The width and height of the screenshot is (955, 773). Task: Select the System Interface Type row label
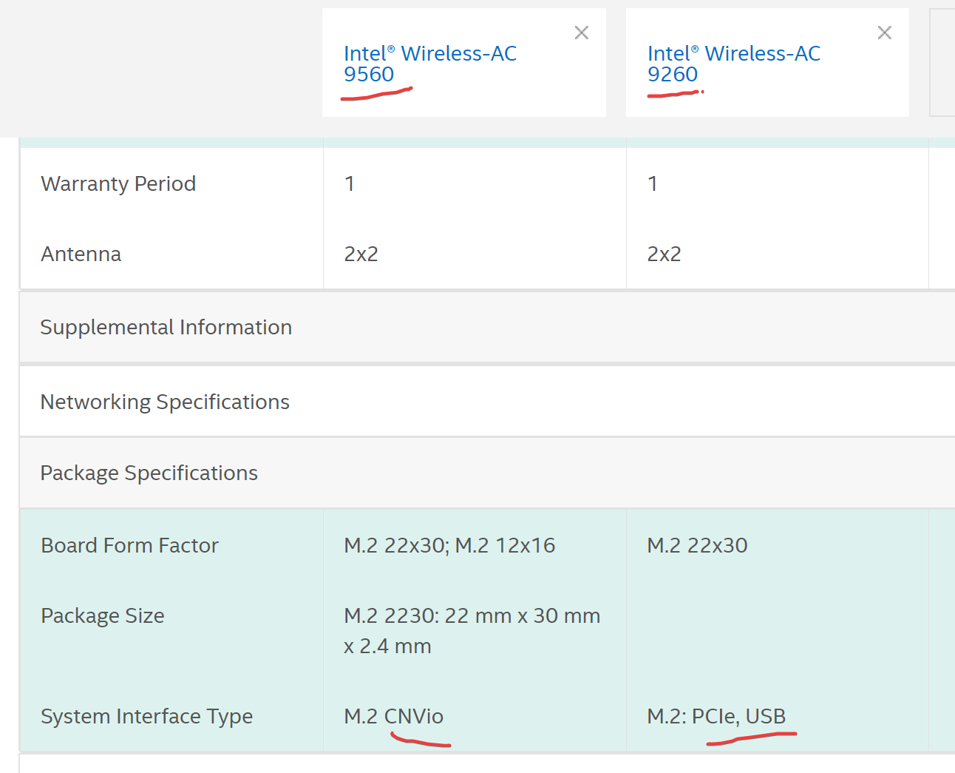click(147, 716)
